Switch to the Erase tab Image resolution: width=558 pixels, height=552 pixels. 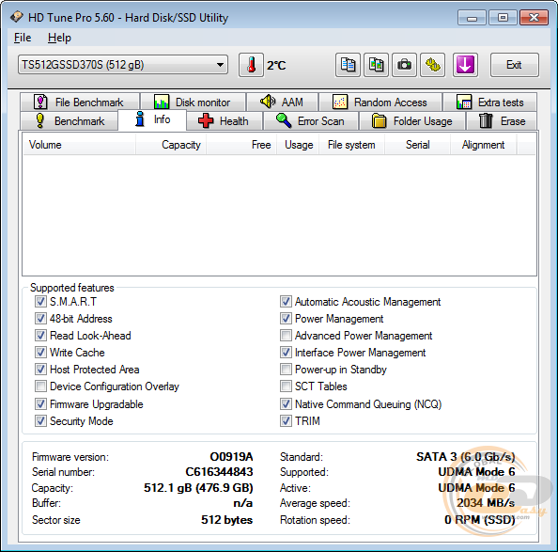tap(502, 121)
